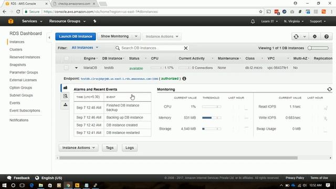Open the pinned shortcuts pushpin icon
This screenshot has height=189, width=336.
coord(94,21)
